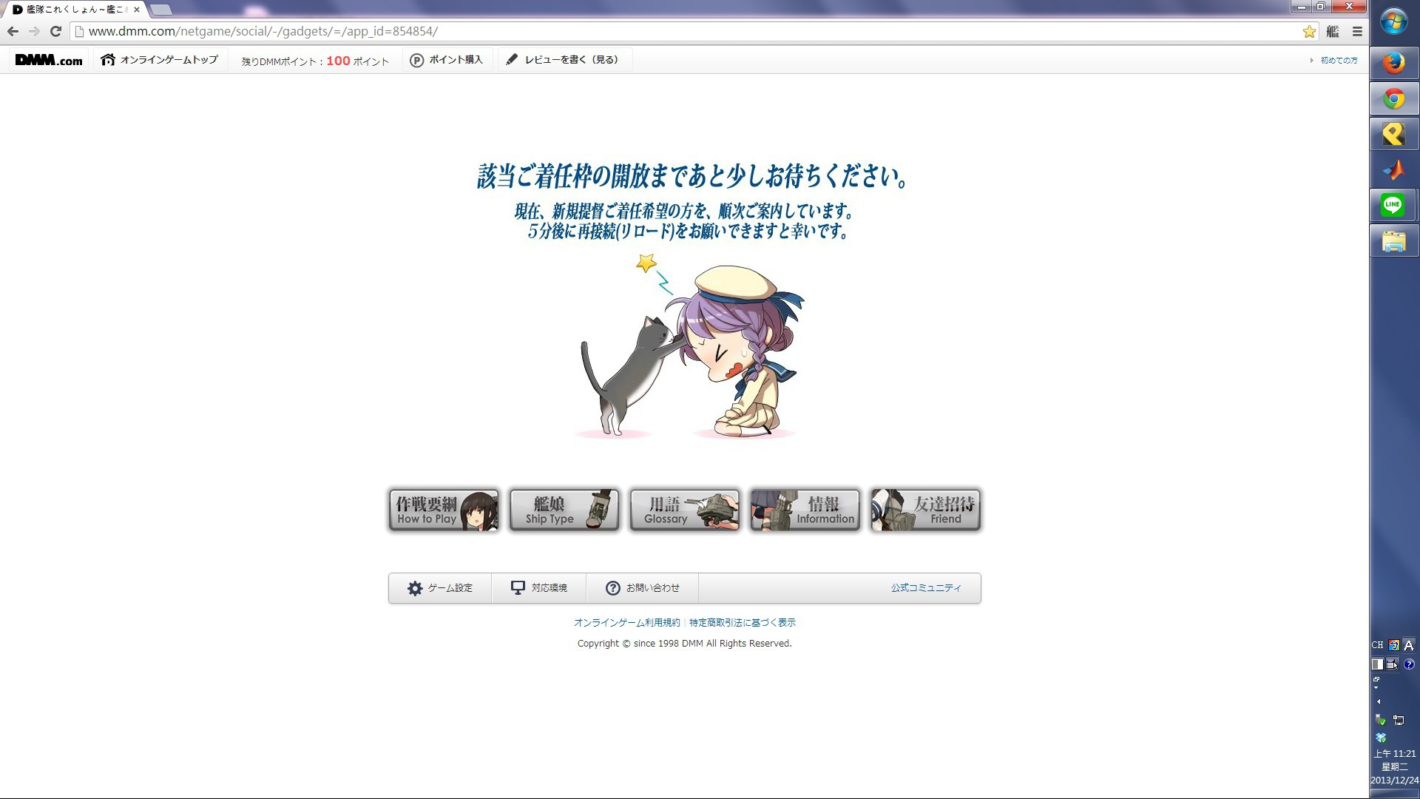Click the browser back arrow
This screenshot has height=799, width=1420.
coord(13,31)
